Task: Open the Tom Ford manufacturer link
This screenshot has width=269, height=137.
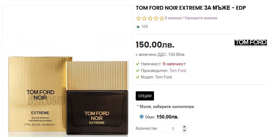Action: click(178, 71)
